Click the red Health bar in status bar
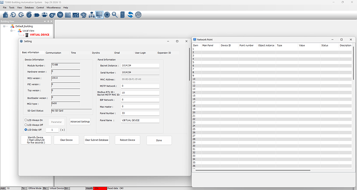357x190 pixels. point(100,188)
